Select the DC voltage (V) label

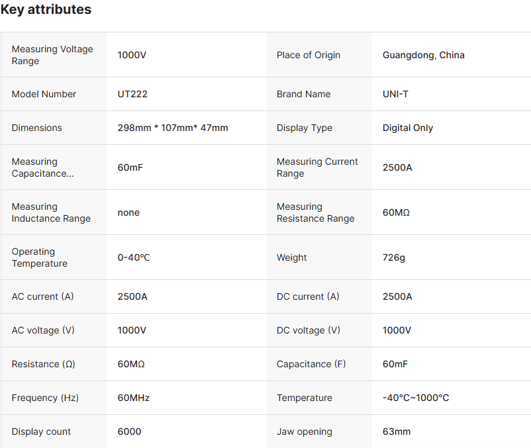click(x=308, y=330)
